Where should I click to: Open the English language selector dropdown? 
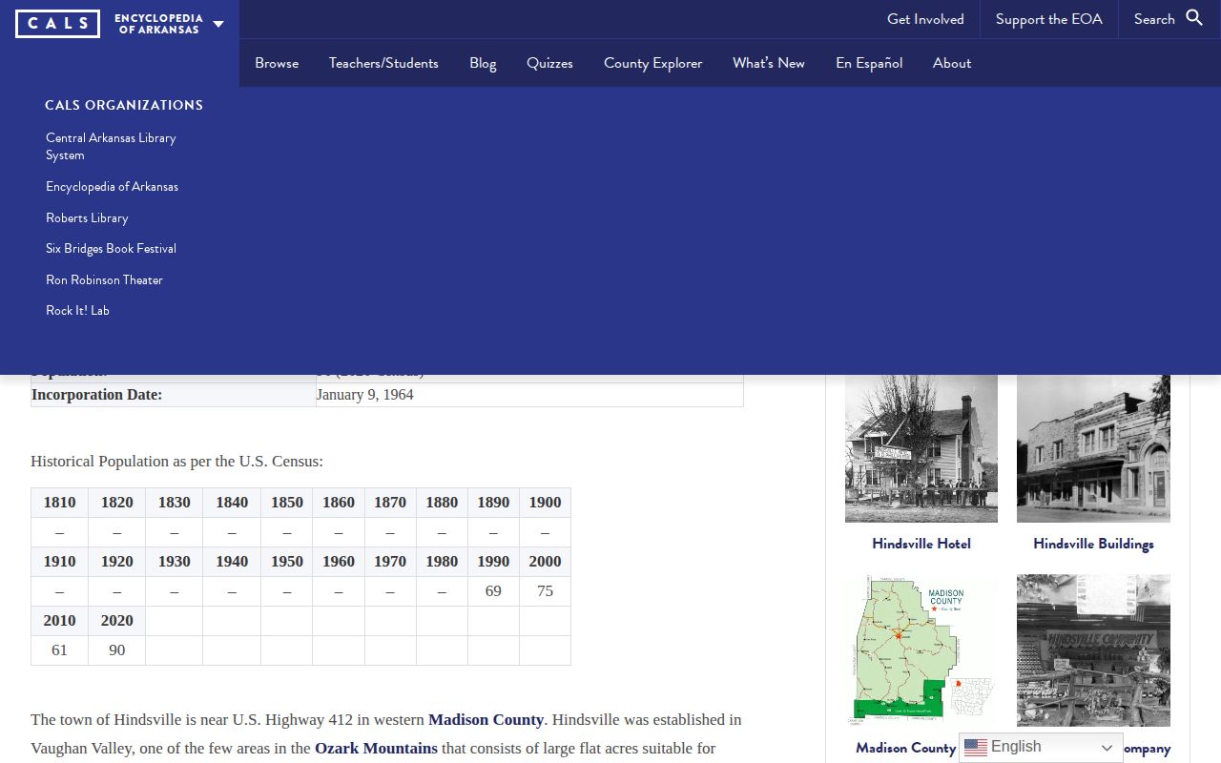click(x=1041, y=748)
